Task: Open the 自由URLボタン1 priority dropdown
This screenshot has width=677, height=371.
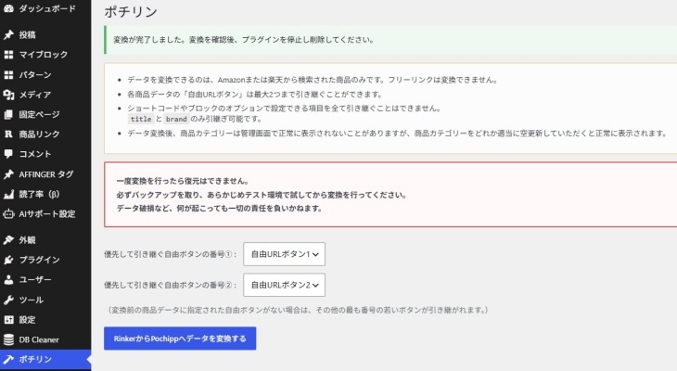Action: click(x=284, y=254)
